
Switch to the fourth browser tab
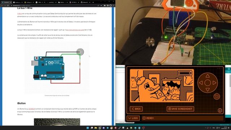(40, 3)
